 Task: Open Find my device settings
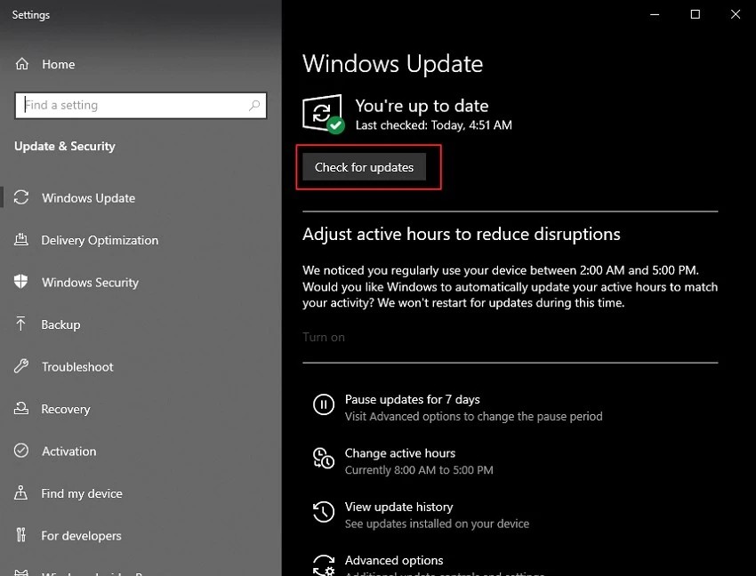82,493
